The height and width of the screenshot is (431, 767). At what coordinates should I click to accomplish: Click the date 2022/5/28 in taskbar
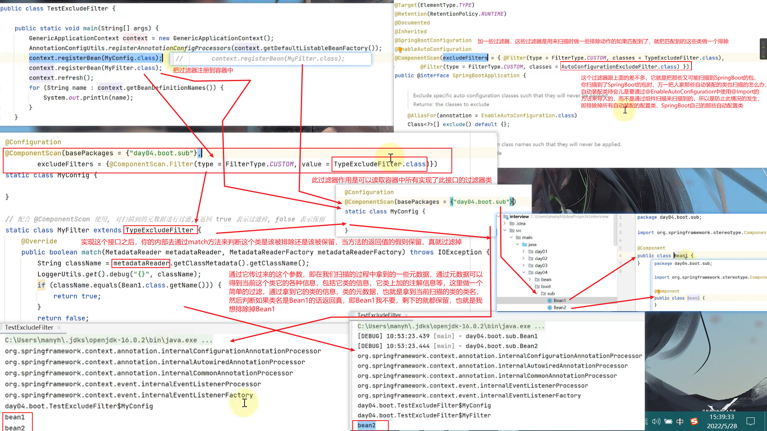tap(722, 426)
